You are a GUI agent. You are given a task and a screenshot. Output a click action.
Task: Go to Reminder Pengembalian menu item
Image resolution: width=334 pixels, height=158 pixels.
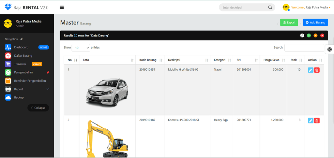[x=30, y=81]
